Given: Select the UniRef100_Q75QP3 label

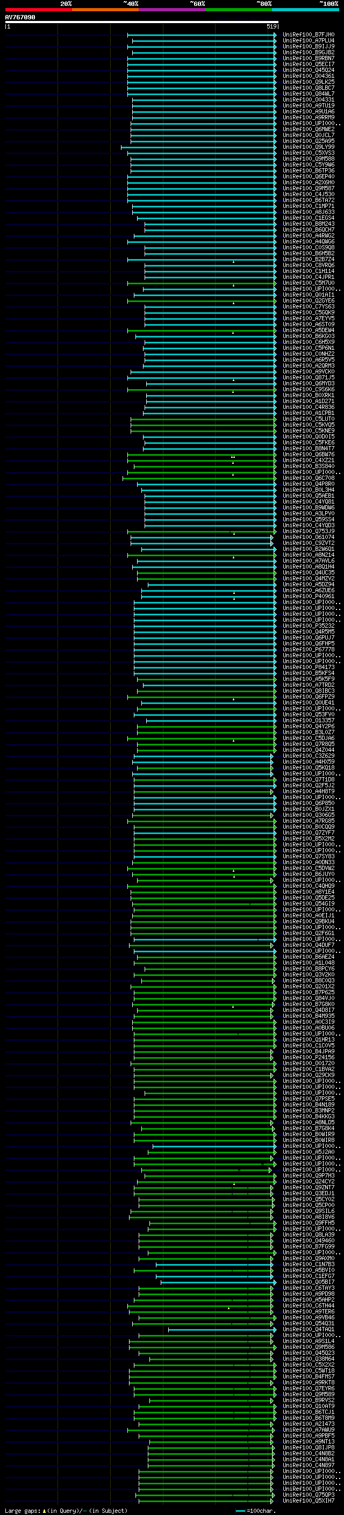Looking at the screenshot, I should point(309,1495).
